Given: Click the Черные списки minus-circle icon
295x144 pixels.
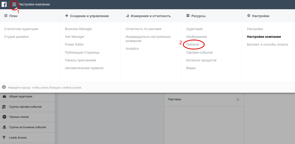Looking at the screenshot, I should (x=4, y=117).
